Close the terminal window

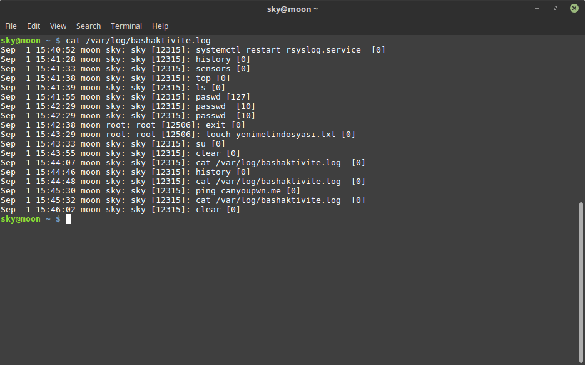point(574,8)
